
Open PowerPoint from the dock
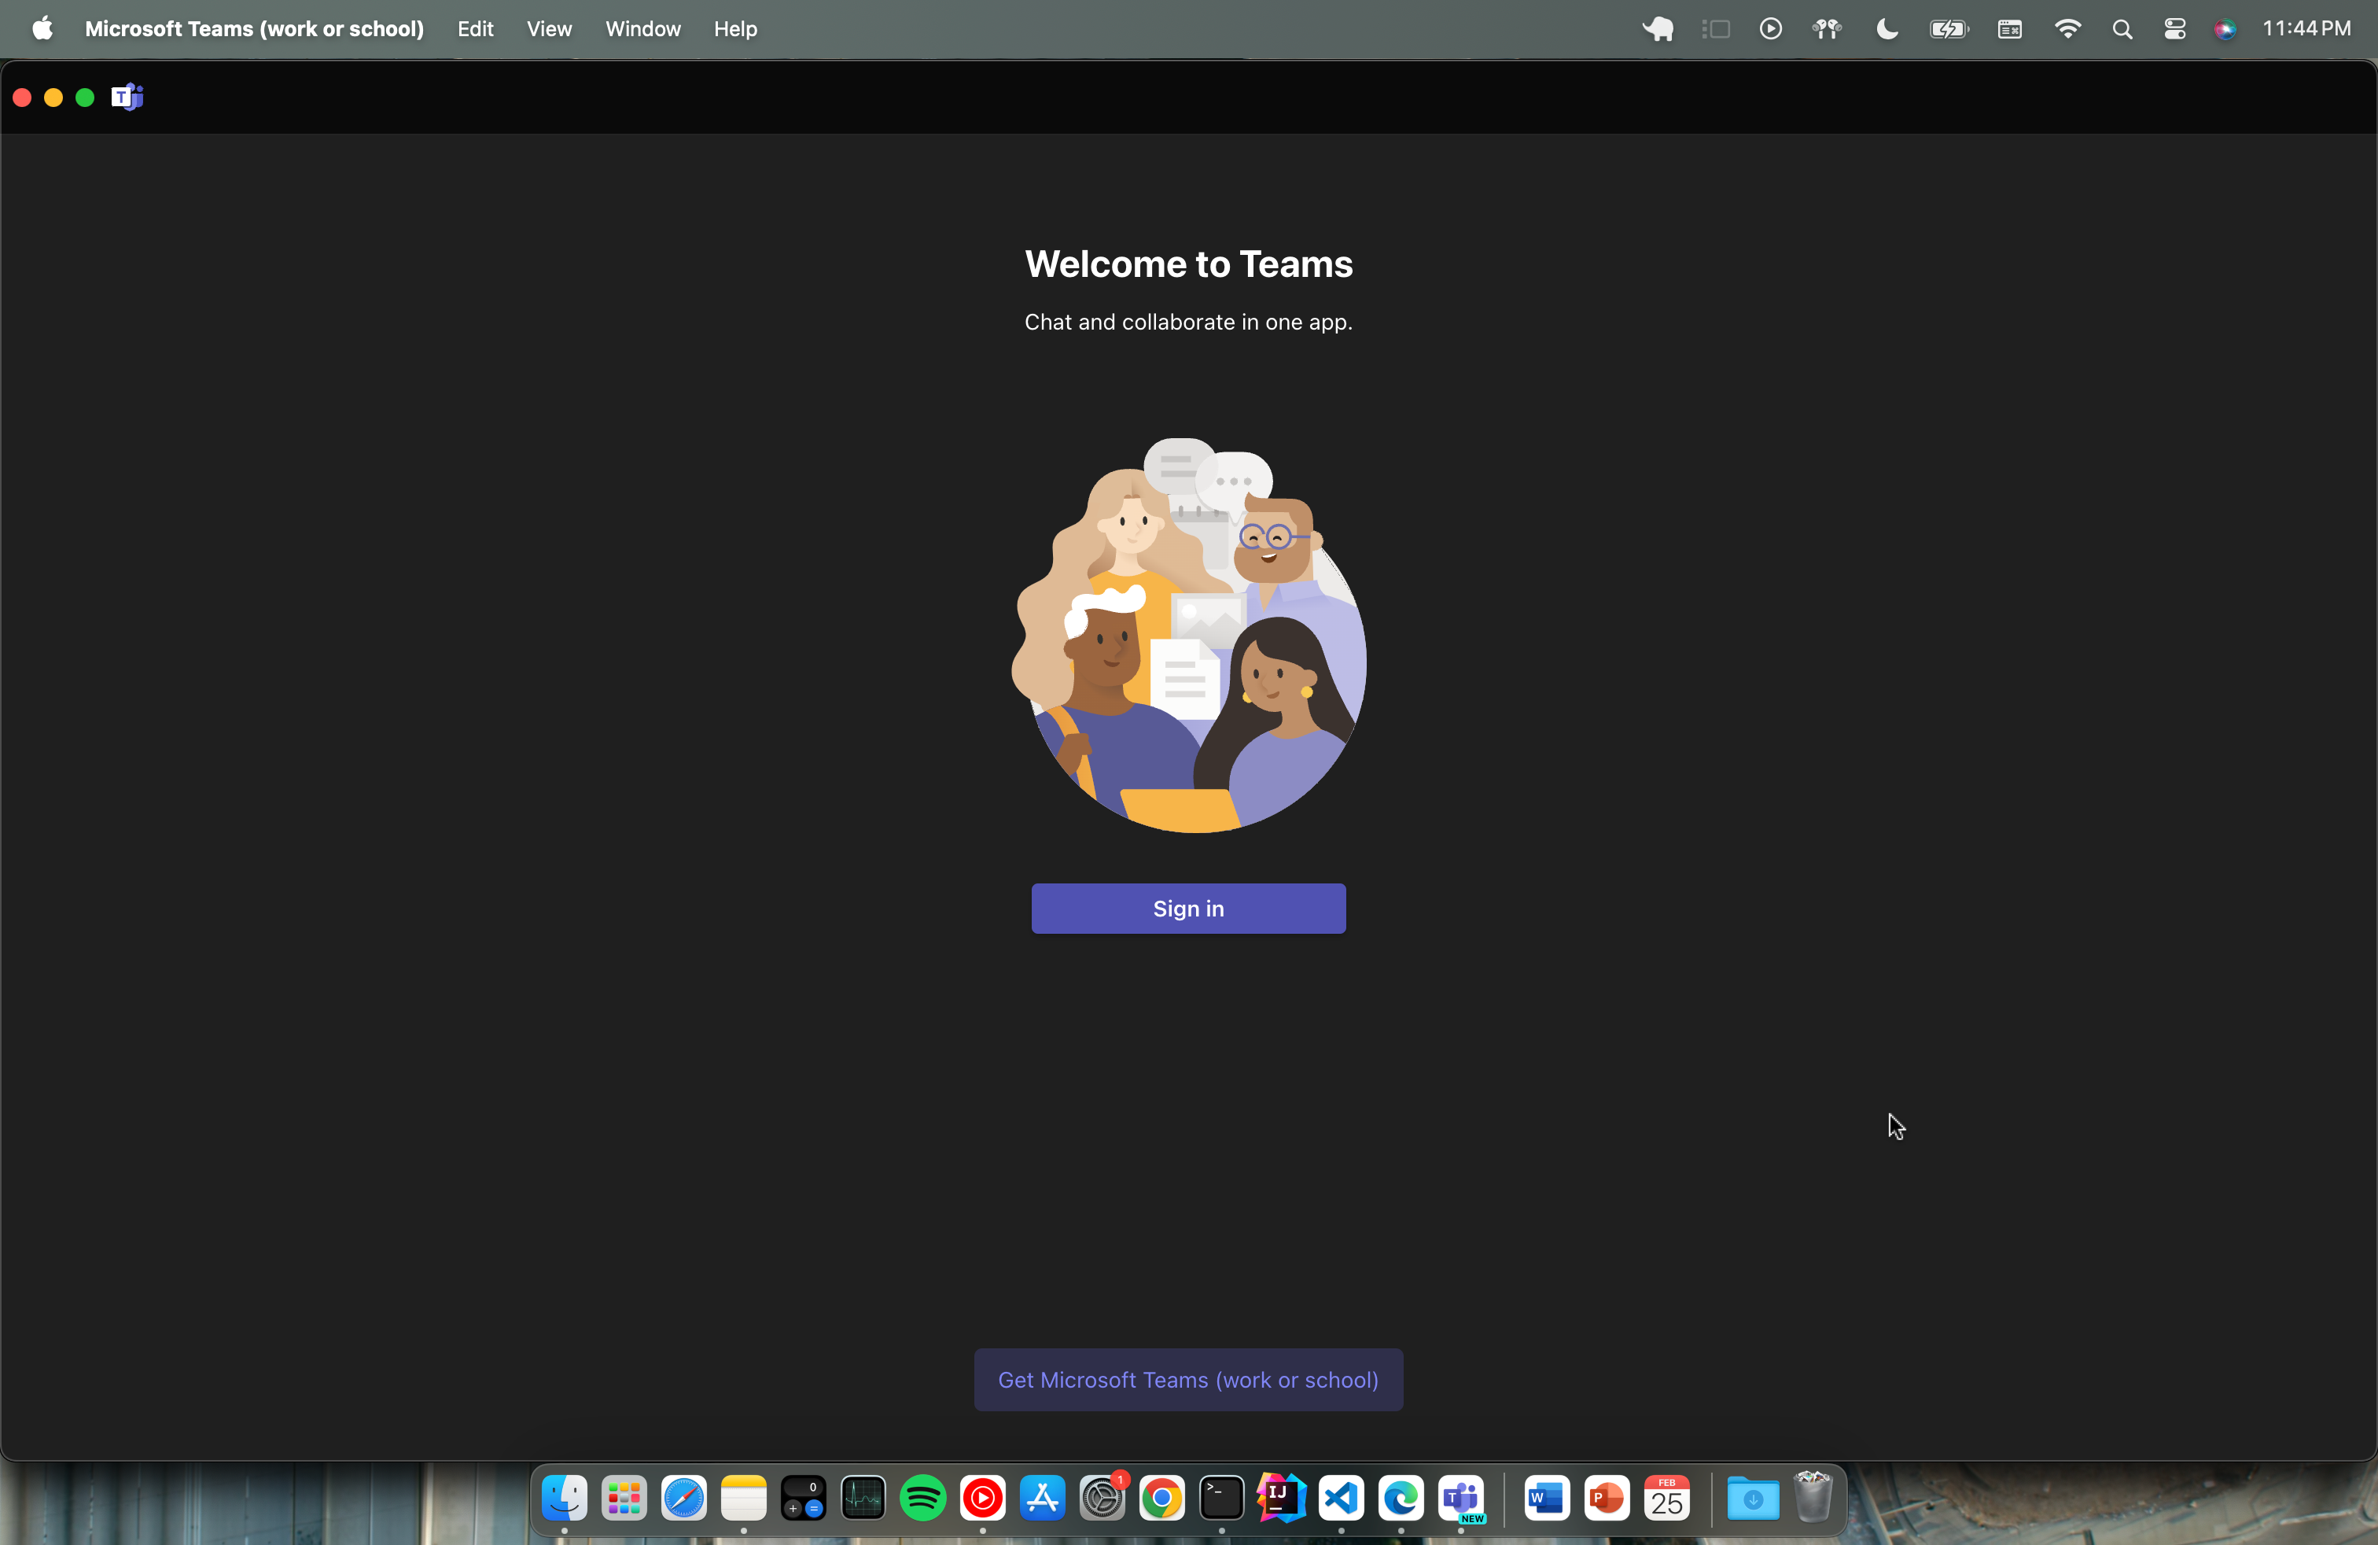point(1606,1499)
